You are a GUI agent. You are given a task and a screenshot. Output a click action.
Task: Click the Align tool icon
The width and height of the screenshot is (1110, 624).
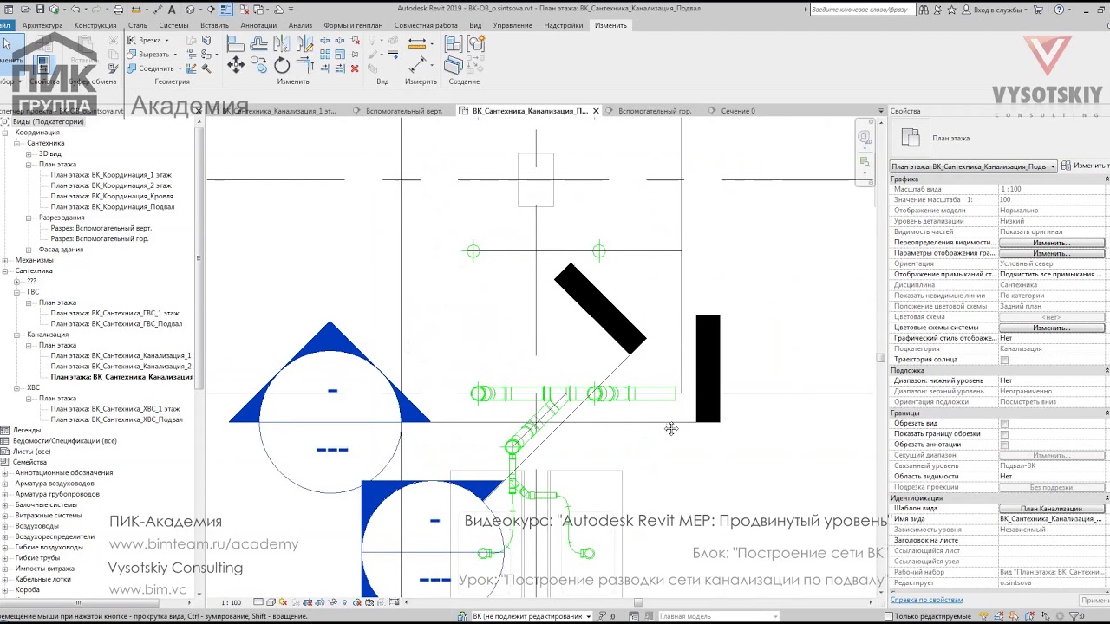[x=235, y=43]
